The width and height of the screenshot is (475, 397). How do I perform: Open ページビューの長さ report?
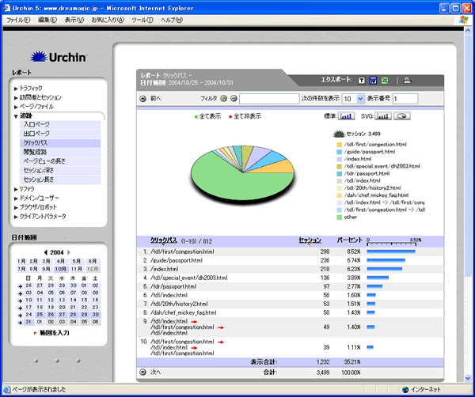click(x=60, y=161)
